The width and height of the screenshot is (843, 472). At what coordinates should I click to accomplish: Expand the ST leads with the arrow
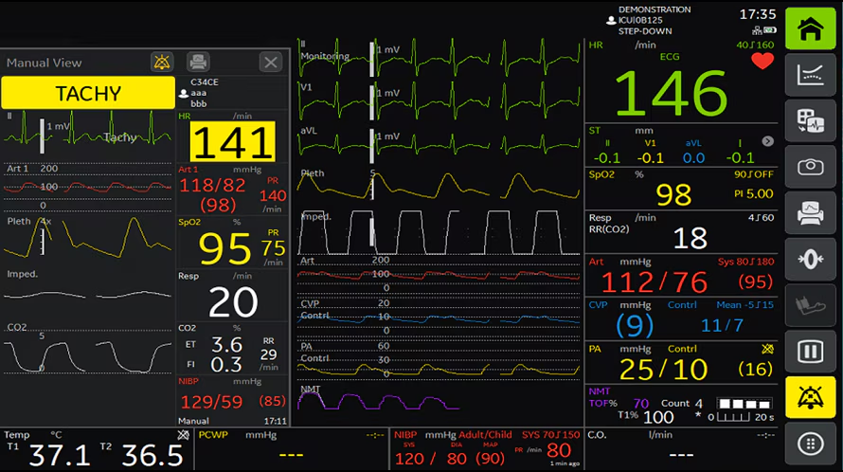pos(767,141)
